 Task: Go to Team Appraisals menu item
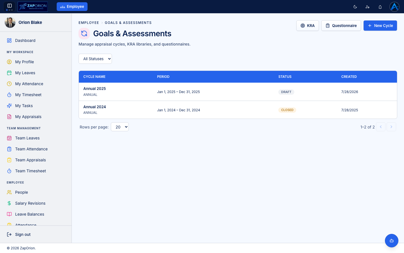pos(36,160)
